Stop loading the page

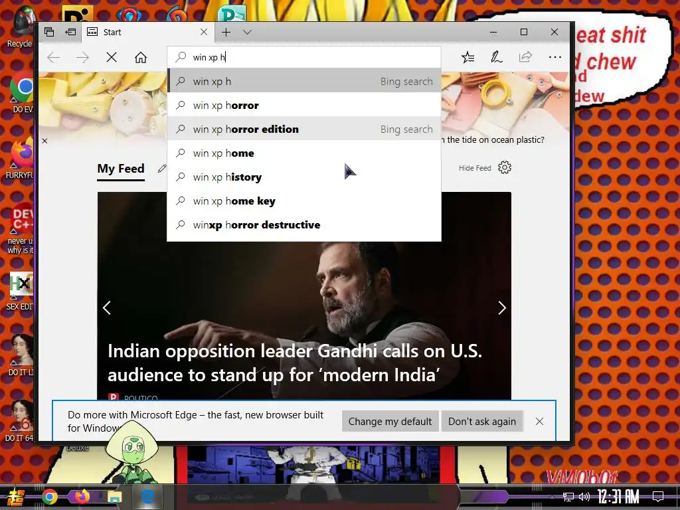pyautogui.click(x=112, y=57)
